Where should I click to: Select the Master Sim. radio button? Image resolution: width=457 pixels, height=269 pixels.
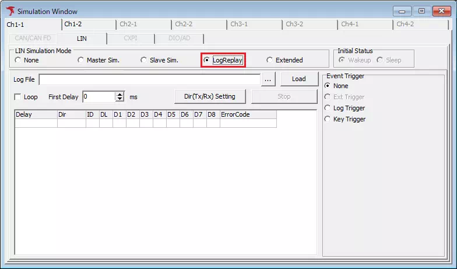pyautogui.click(x=81, y=60)
